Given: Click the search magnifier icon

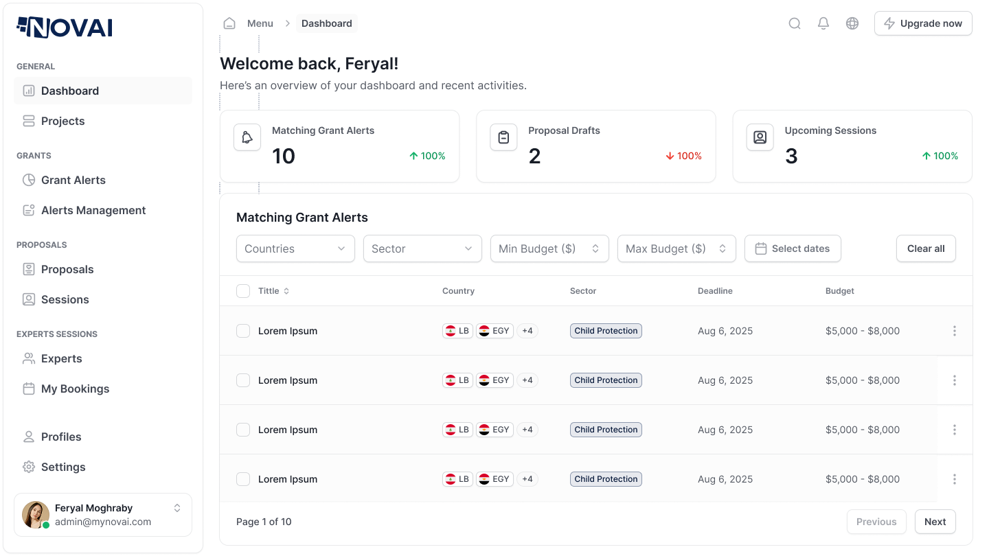Looking at the screenshot, I should pyautogui.click(x=795, y=23).
